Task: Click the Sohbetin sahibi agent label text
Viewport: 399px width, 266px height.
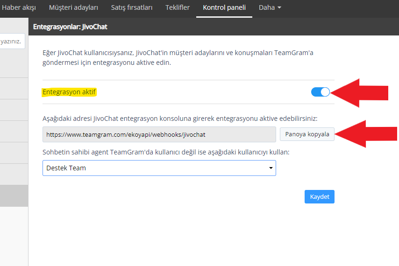Action: point(166,152)
